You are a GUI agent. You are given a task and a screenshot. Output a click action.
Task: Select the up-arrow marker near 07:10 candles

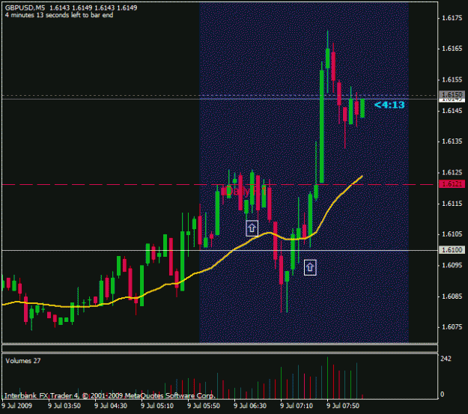pyautogui.click(x=310, y=267)
